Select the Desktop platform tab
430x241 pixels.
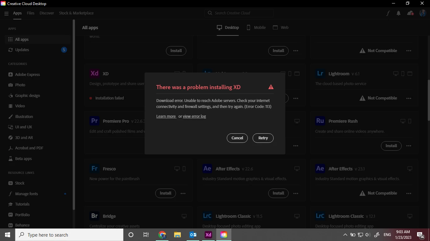(228, 28)
